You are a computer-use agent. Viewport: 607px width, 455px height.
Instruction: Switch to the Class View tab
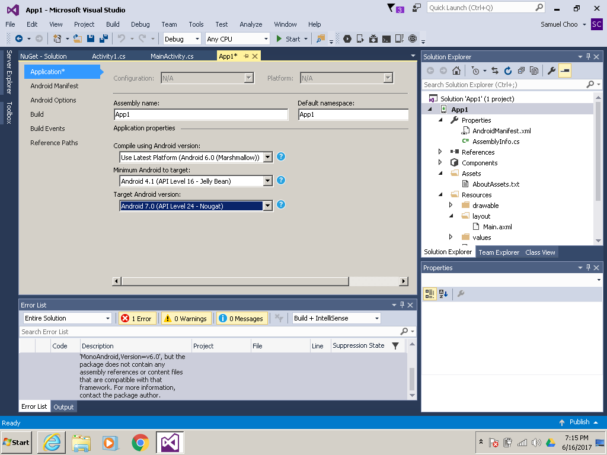click(x=540, y=252)
